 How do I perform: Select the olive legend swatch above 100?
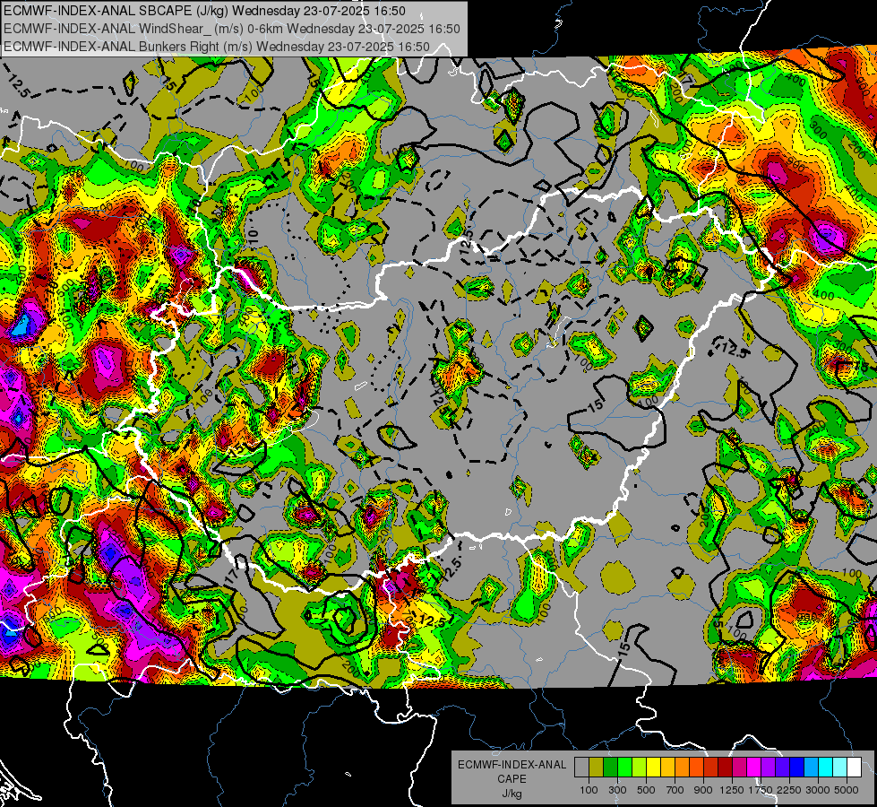click(597, 767)
